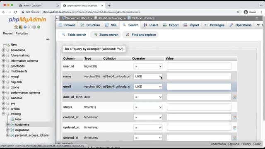Viewport: 265px width, 149px height.
Task: Open calendar picker for created_at
Action: [234, 118]
